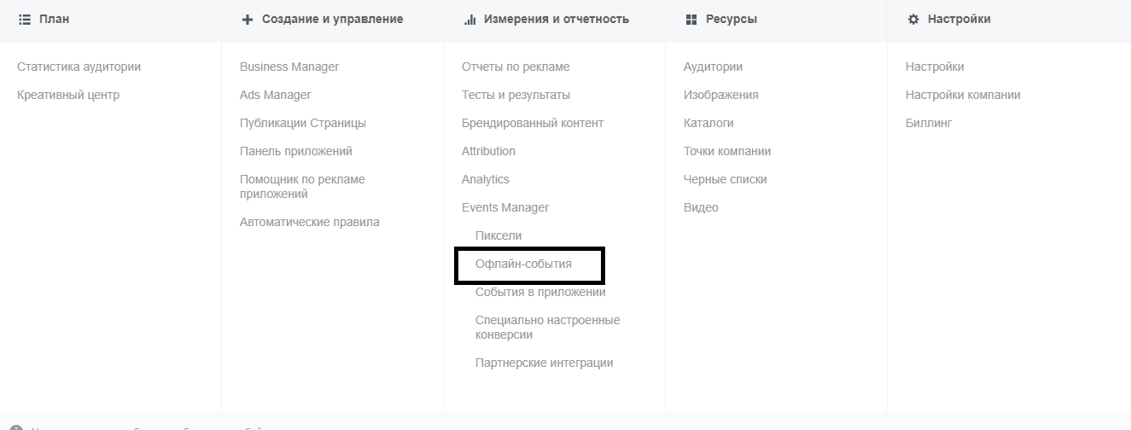Go to Business Manager

tap(289, 67)
